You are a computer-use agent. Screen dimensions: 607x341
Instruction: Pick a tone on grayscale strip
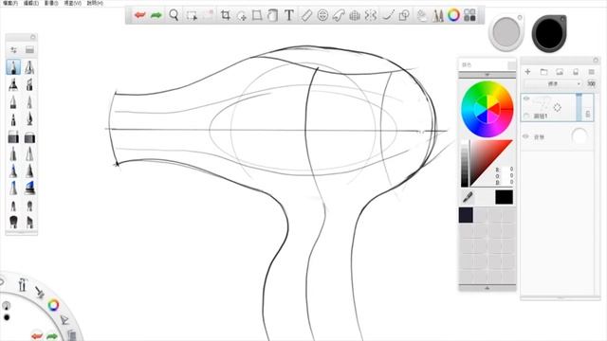coord(465,164)
